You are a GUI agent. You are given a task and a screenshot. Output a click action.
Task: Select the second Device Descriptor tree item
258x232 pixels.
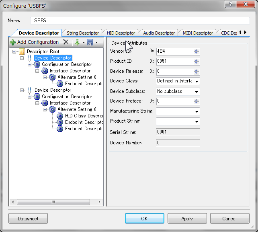coord(53,90)
